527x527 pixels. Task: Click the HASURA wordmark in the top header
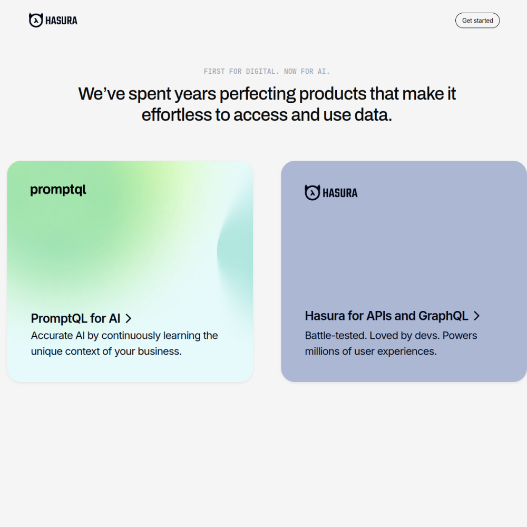pos(61,21)
